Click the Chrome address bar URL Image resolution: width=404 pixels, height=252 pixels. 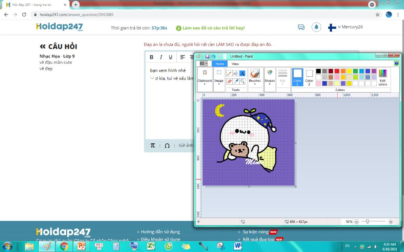pos(77,15)
